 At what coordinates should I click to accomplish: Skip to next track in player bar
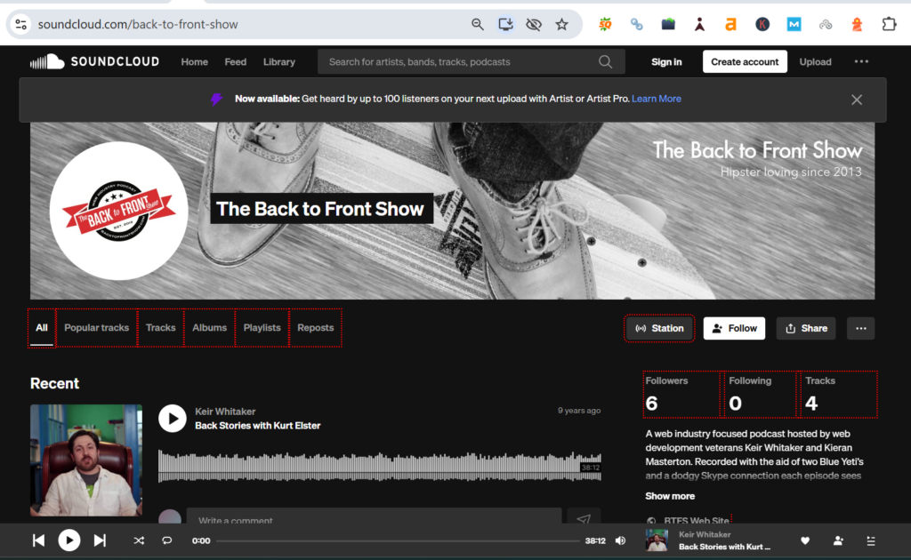100,540
